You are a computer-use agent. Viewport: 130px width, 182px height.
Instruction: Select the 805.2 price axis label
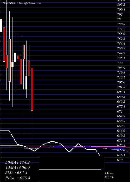pyautogui.click(x=121, y=5)
